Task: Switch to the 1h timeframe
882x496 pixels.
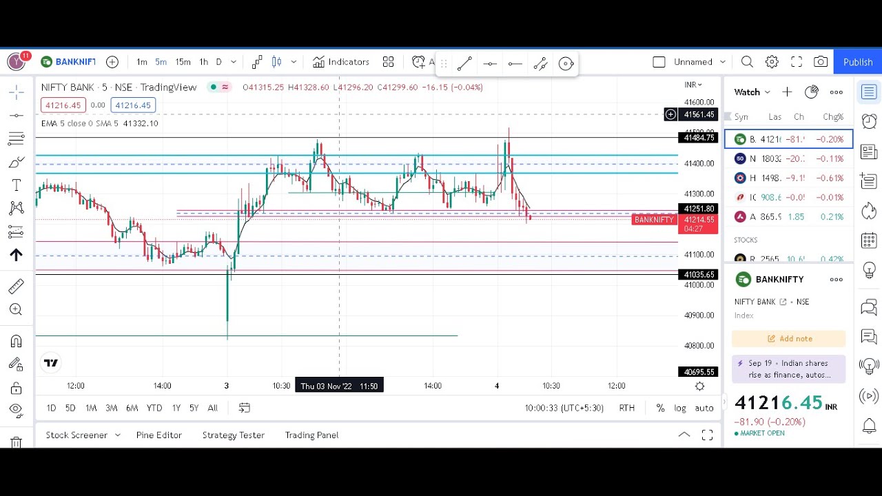Action: (x=204, y=62)
